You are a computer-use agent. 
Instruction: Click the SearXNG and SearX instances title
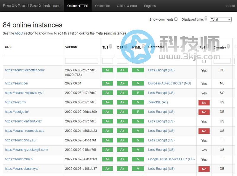click(32, 6)
